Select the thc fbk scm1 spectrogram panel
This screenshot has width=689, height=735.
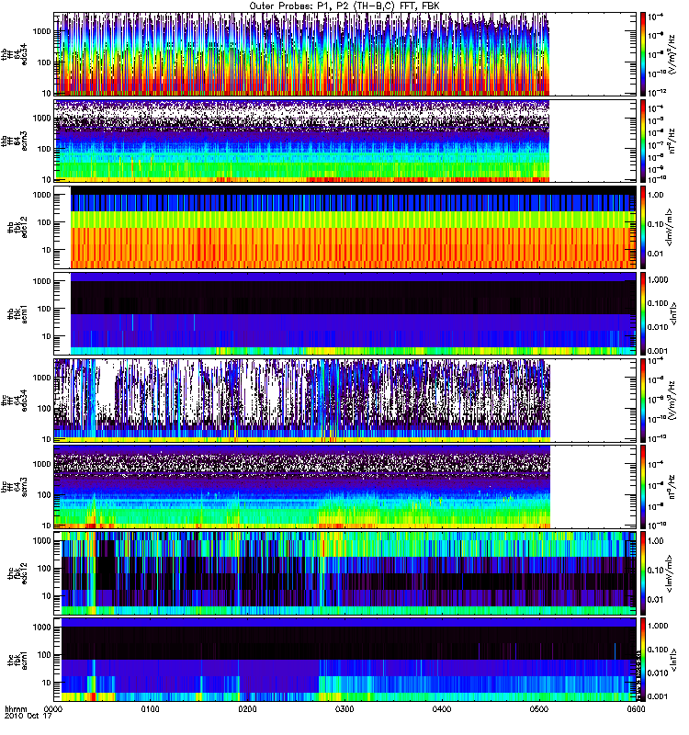click(x=344, y=660)
